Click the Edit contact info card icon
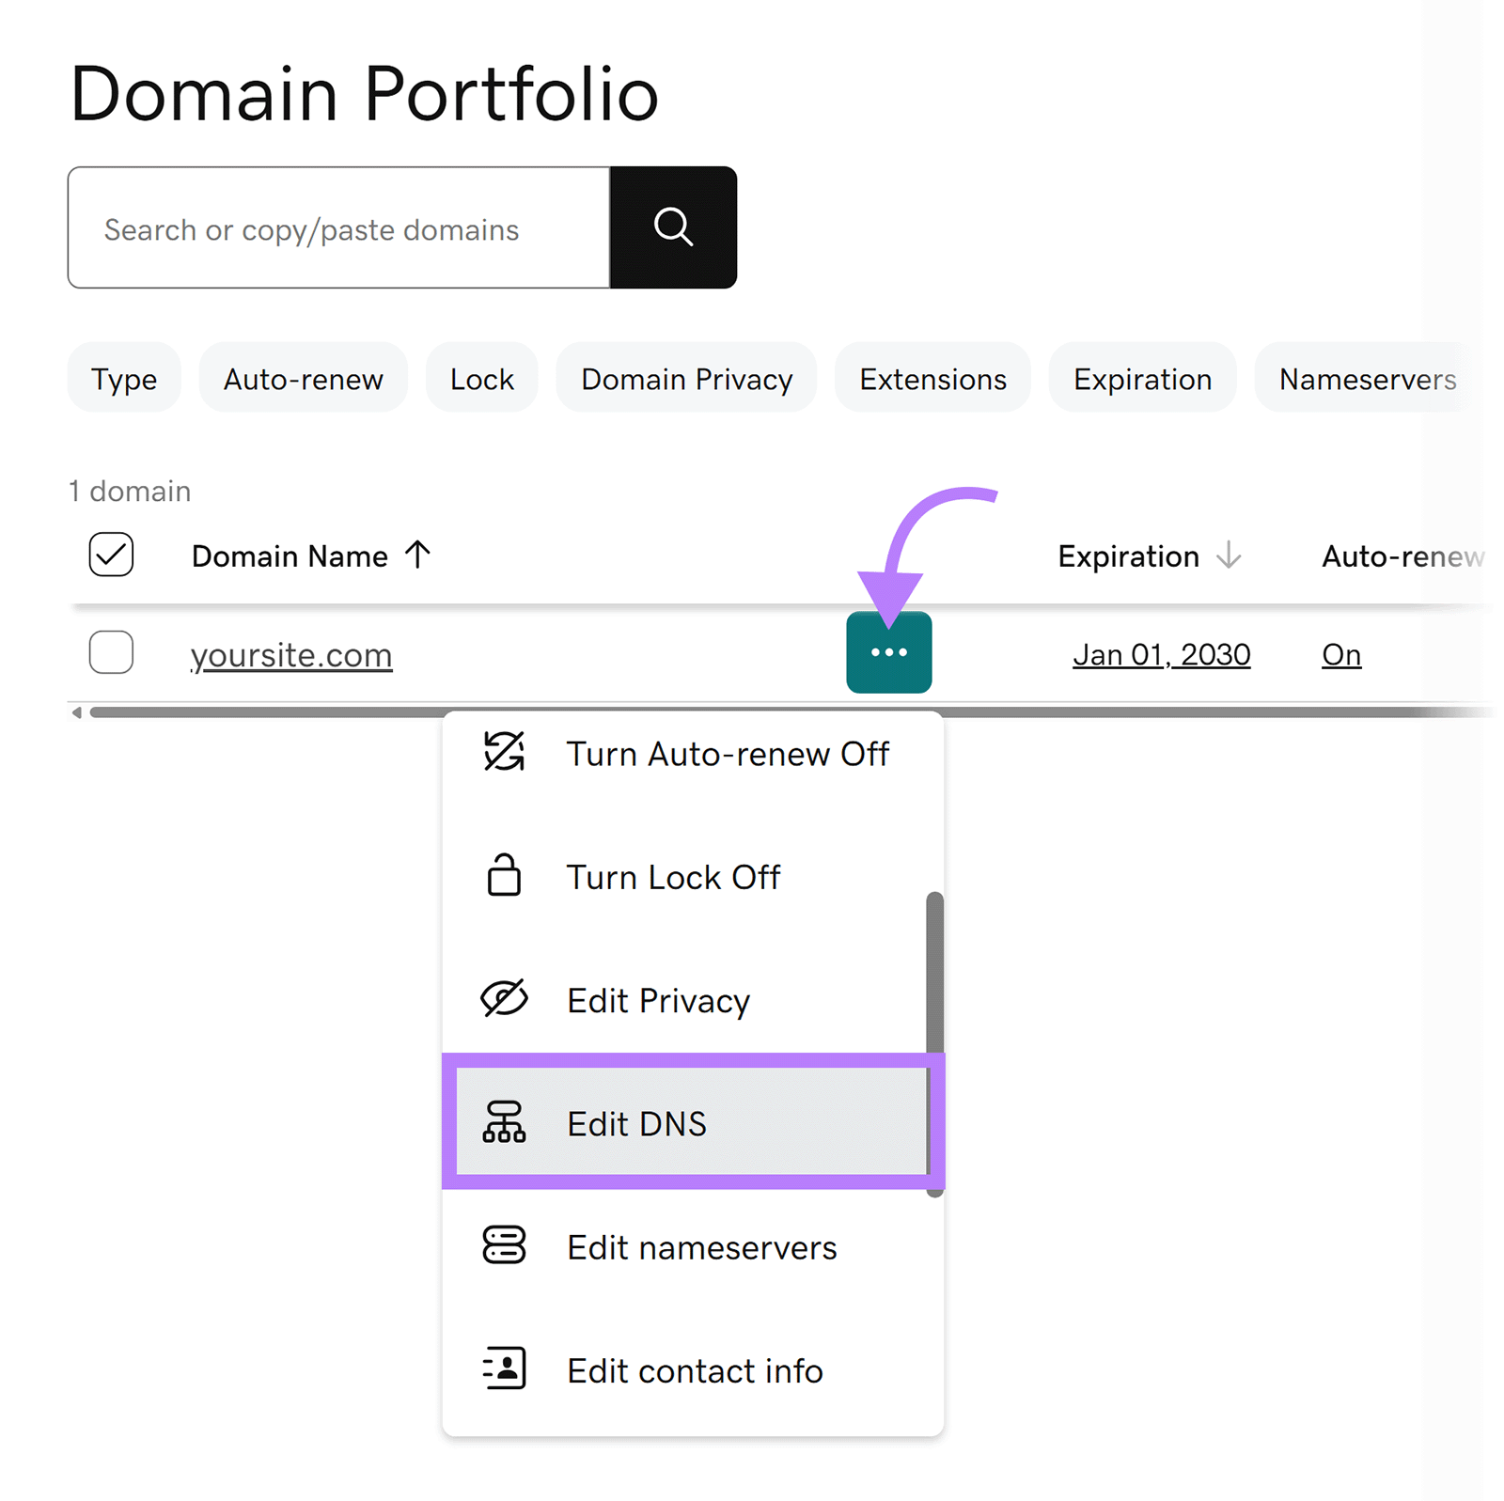 (504, 1369)
